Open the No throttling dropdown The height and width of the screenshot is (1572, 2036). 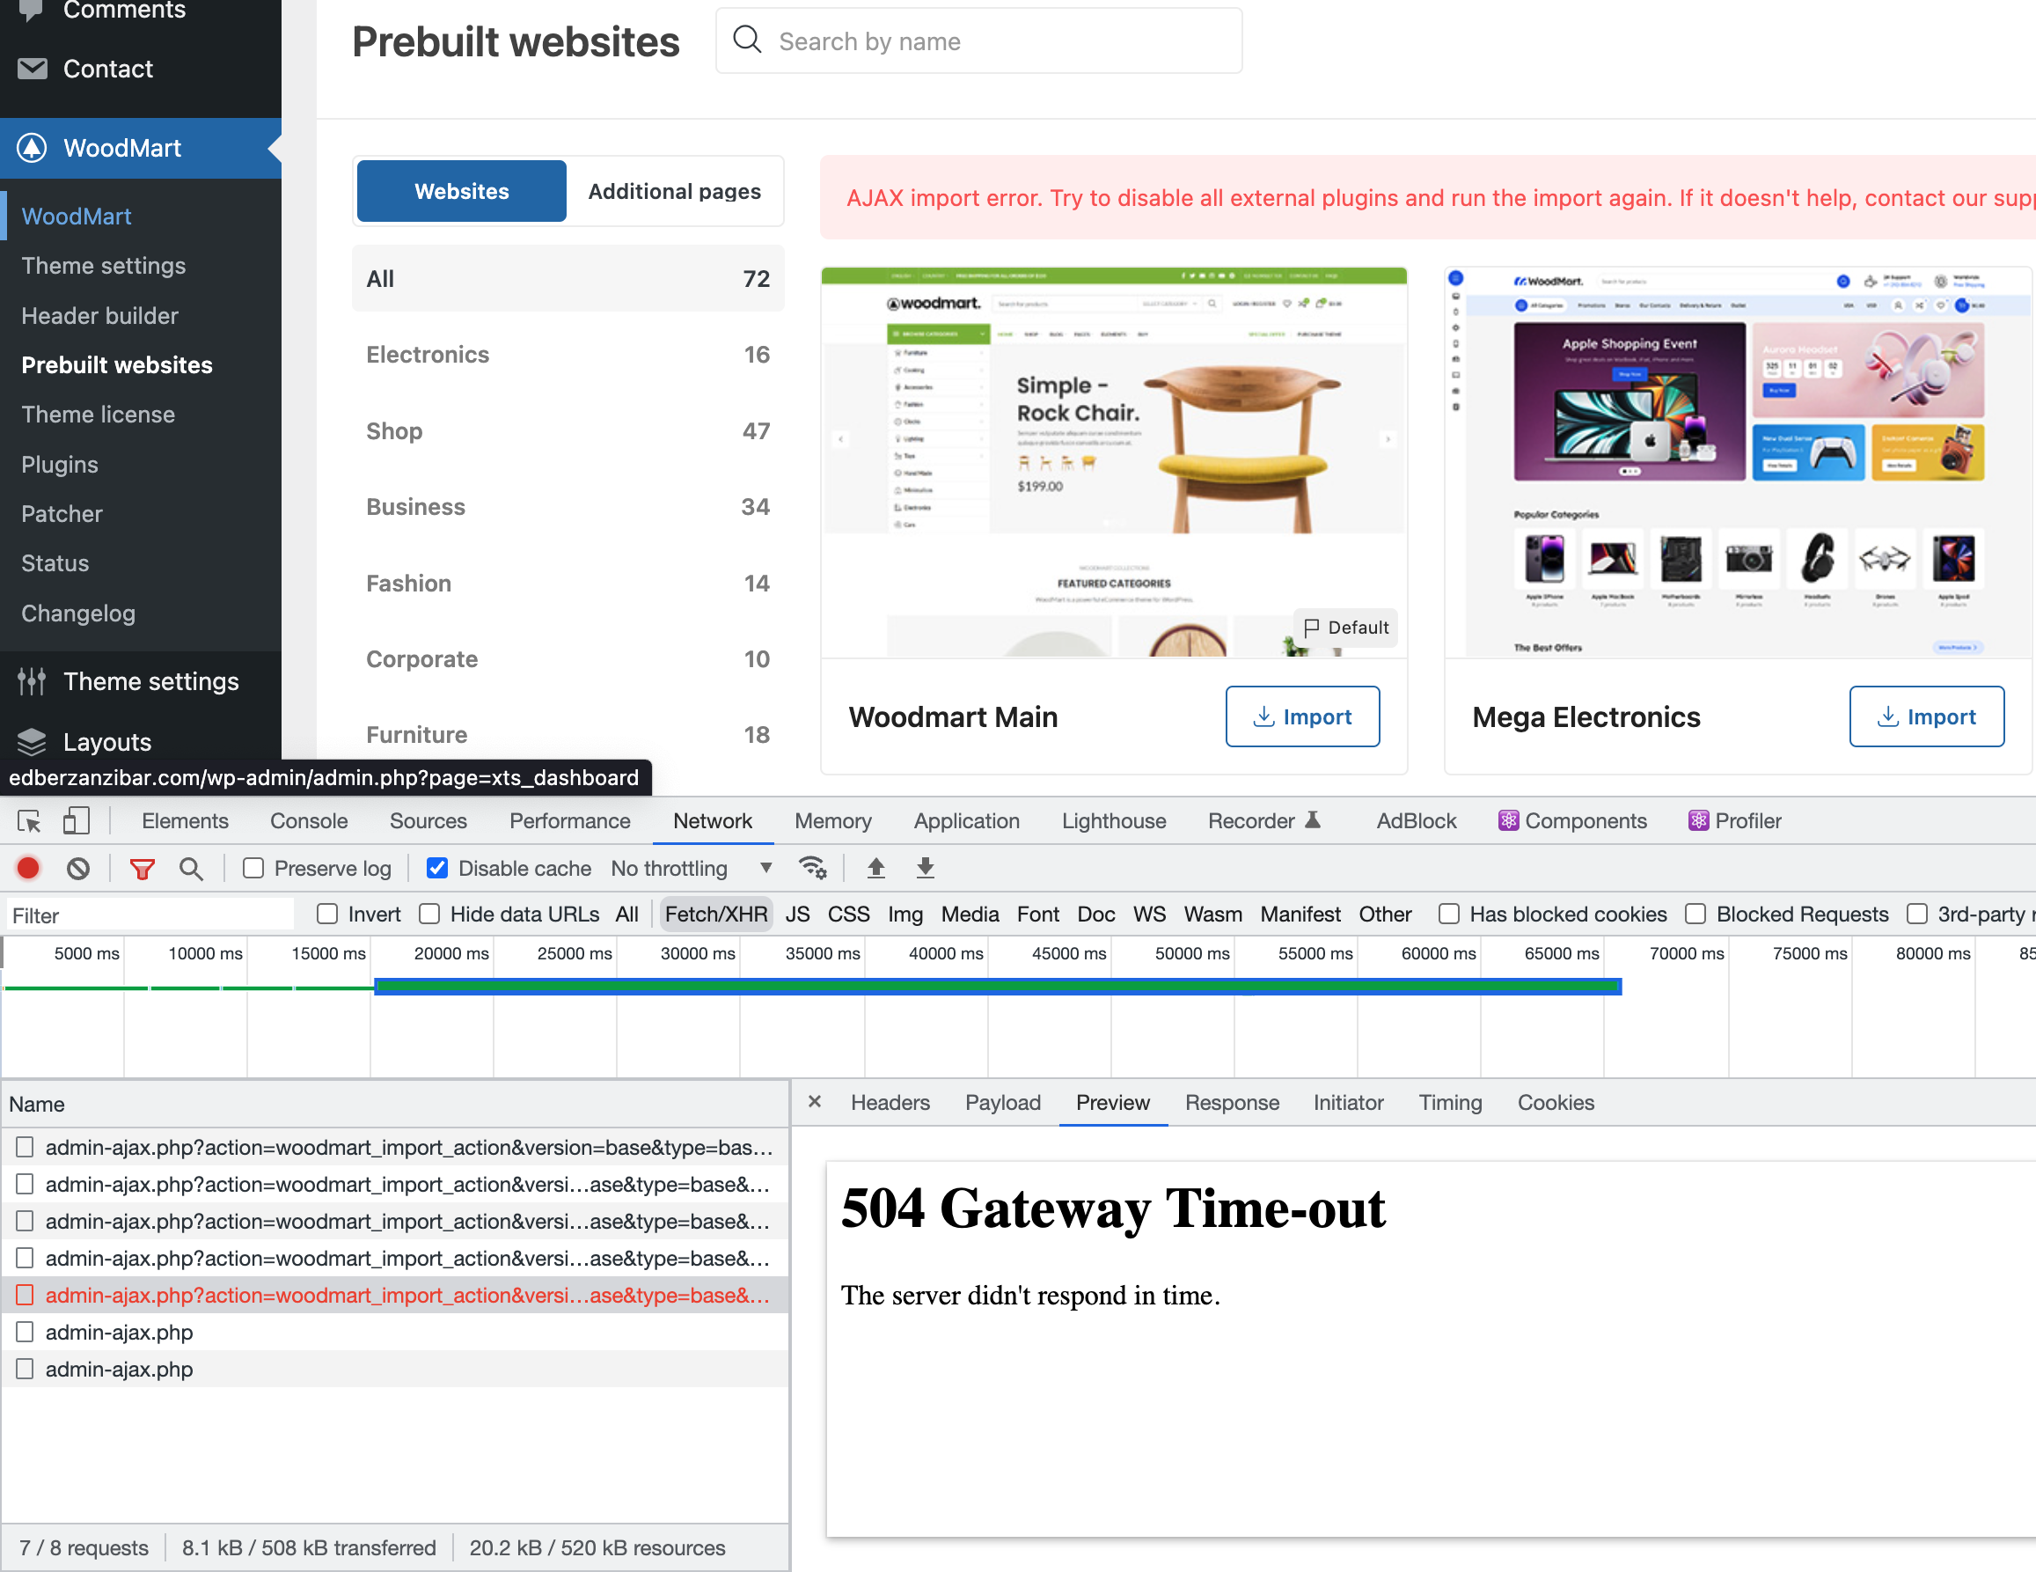[690, 868]
